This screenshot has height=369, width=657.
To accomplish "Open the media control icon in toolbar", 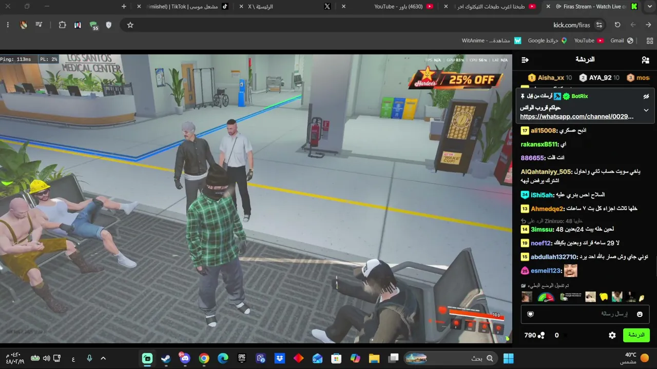I will [x=39, y=25].
